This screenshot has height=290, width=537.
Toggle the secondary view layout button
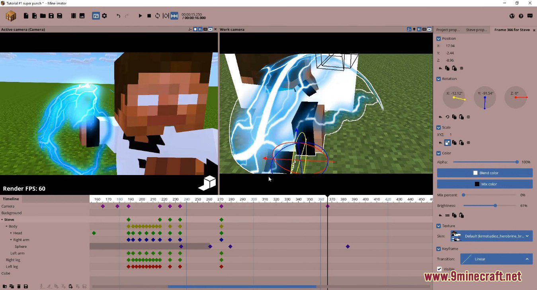pos(96,16)
